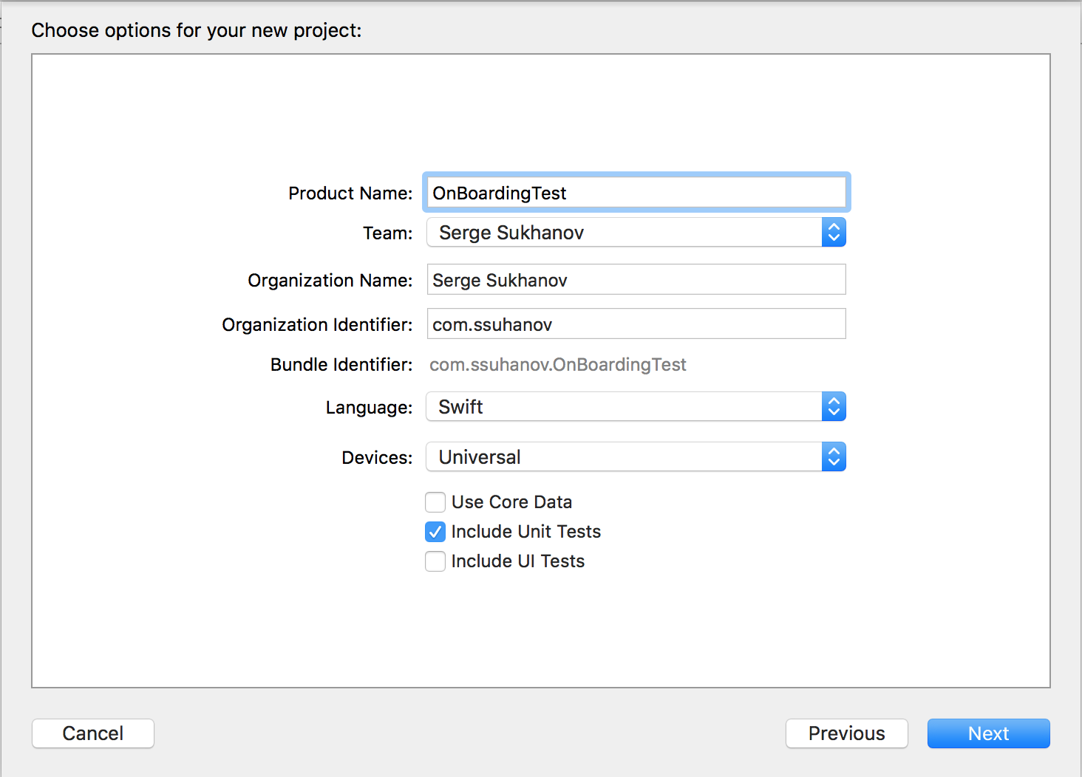Open the Team menu showing Serge Sukhanov
The height and width of the screenshot is (777, 1082).
coord(625,233)
